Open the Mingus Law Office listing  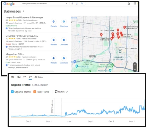[x=15, y=54]
